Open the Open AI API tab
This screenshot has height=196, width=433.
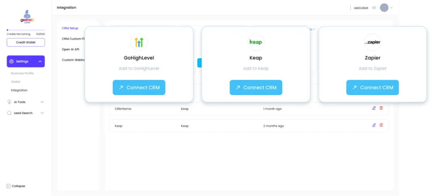pyautogui.click(x=70, y=49)
